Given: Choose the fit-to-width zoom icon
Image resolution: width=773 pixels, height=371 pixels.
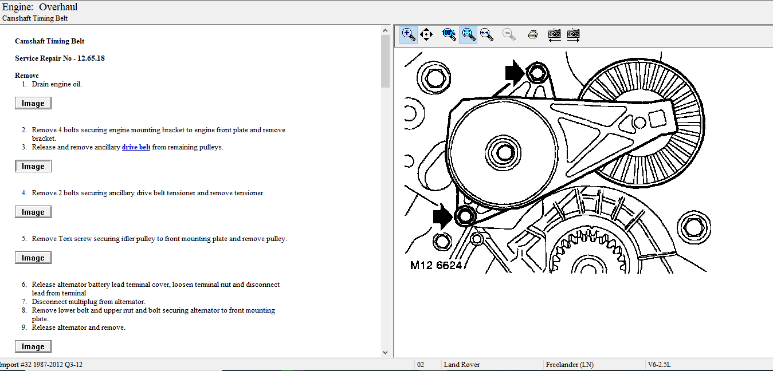Looking at the screenshot, I should pyautogui.click(x=486, y=35).
